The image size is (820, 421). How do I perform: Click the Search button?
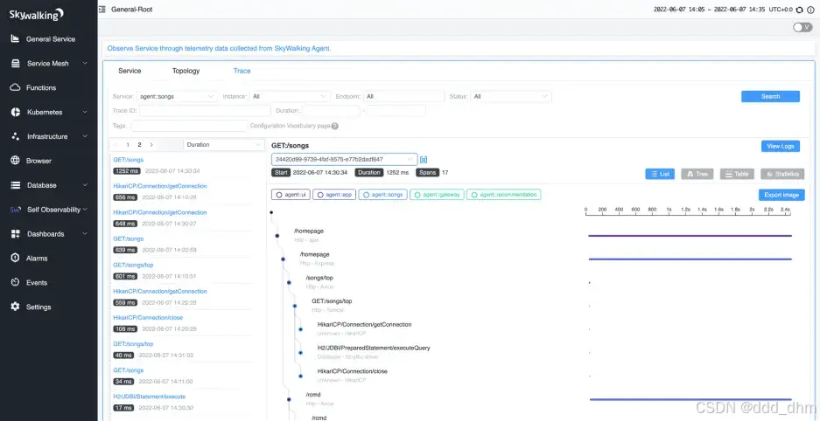[770, 96]
